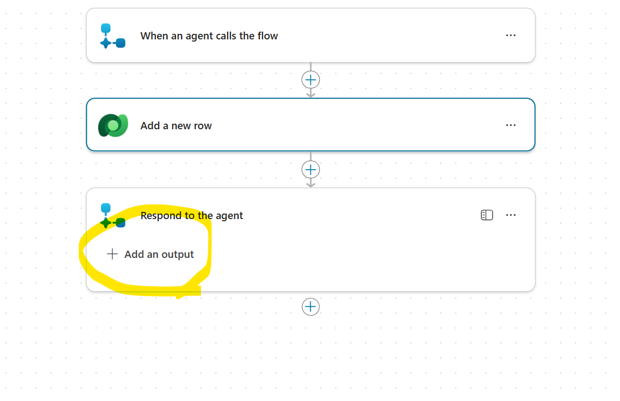Screen dimensions: 620x401
Task: Click the connector arrow above the Respond card
Action: click(311, 183)
